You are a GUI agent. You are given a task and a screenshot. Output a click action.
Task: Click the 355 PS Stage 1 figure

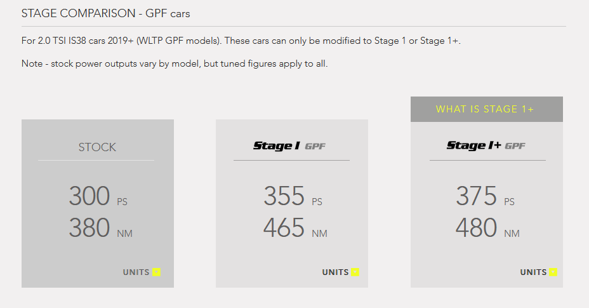[x=293, y=196]
